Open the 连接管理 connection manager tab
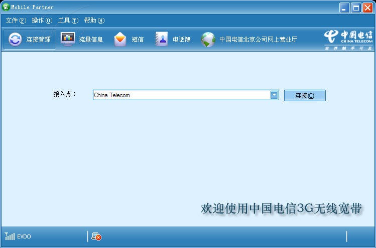The image size is (376, 248). coord(30,40)
